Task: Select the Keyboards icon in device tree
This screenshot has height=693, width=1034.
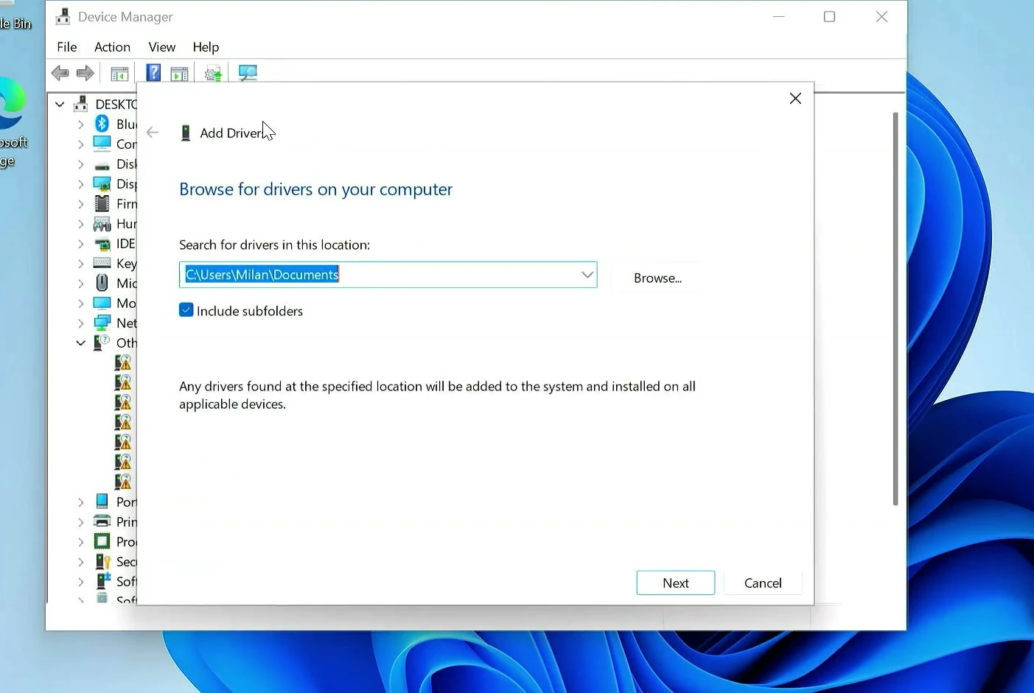Action: tap(102, 263)
